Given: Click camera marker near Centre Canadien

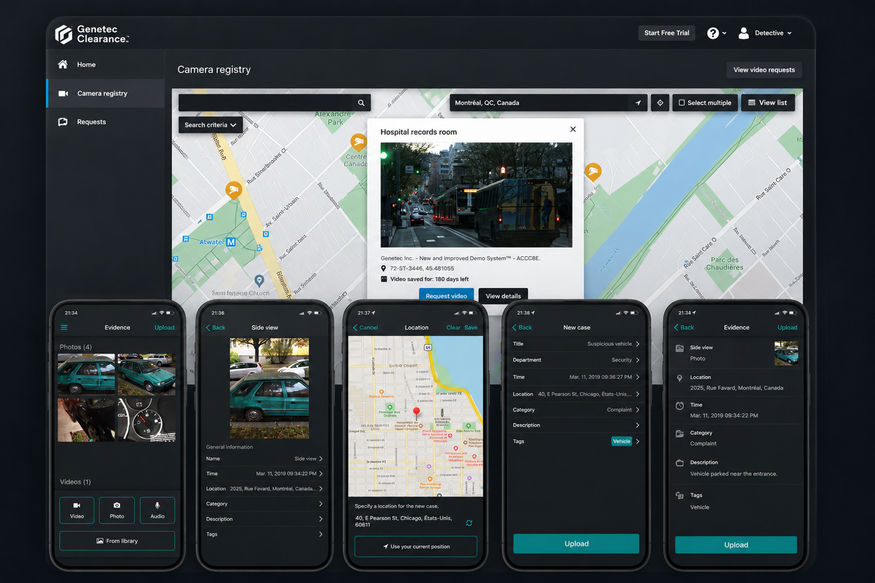Looking at the screenshot, I should pos(358,141).
